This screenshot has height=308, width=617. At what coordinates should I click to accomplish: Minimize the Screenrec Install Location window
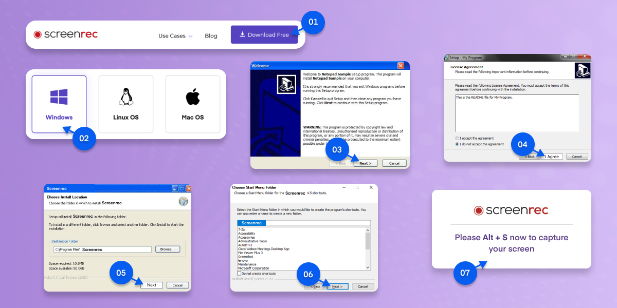pos(175,188)
